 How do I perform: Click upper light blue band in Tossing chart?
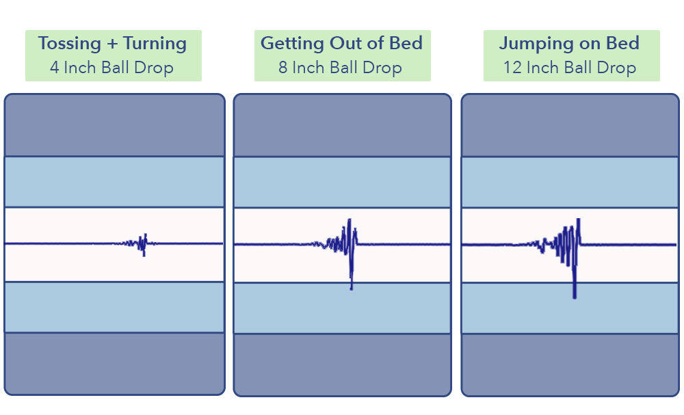[x=115, y=182]
